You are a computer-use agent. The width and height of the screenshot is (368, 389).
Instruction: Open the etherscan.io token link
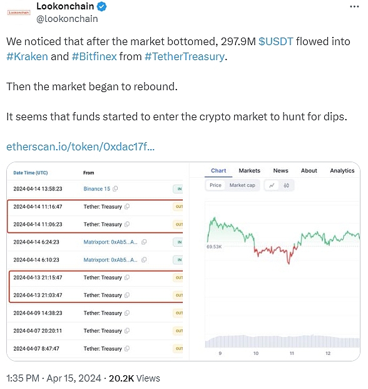(x=80, y=147)
